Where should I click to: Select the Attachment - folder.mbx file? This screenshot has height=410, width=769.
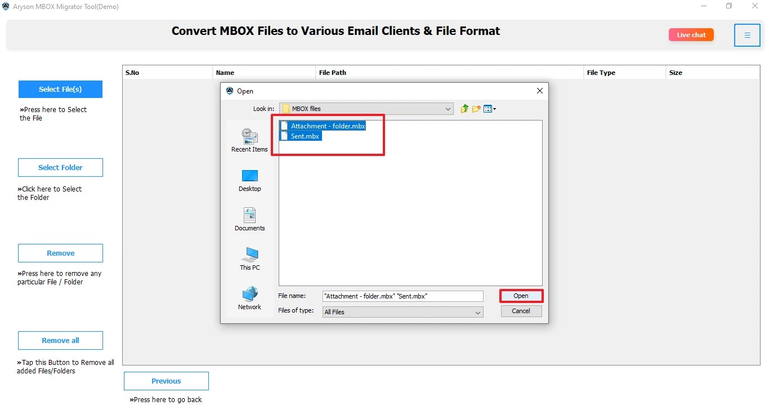[323, 126]
